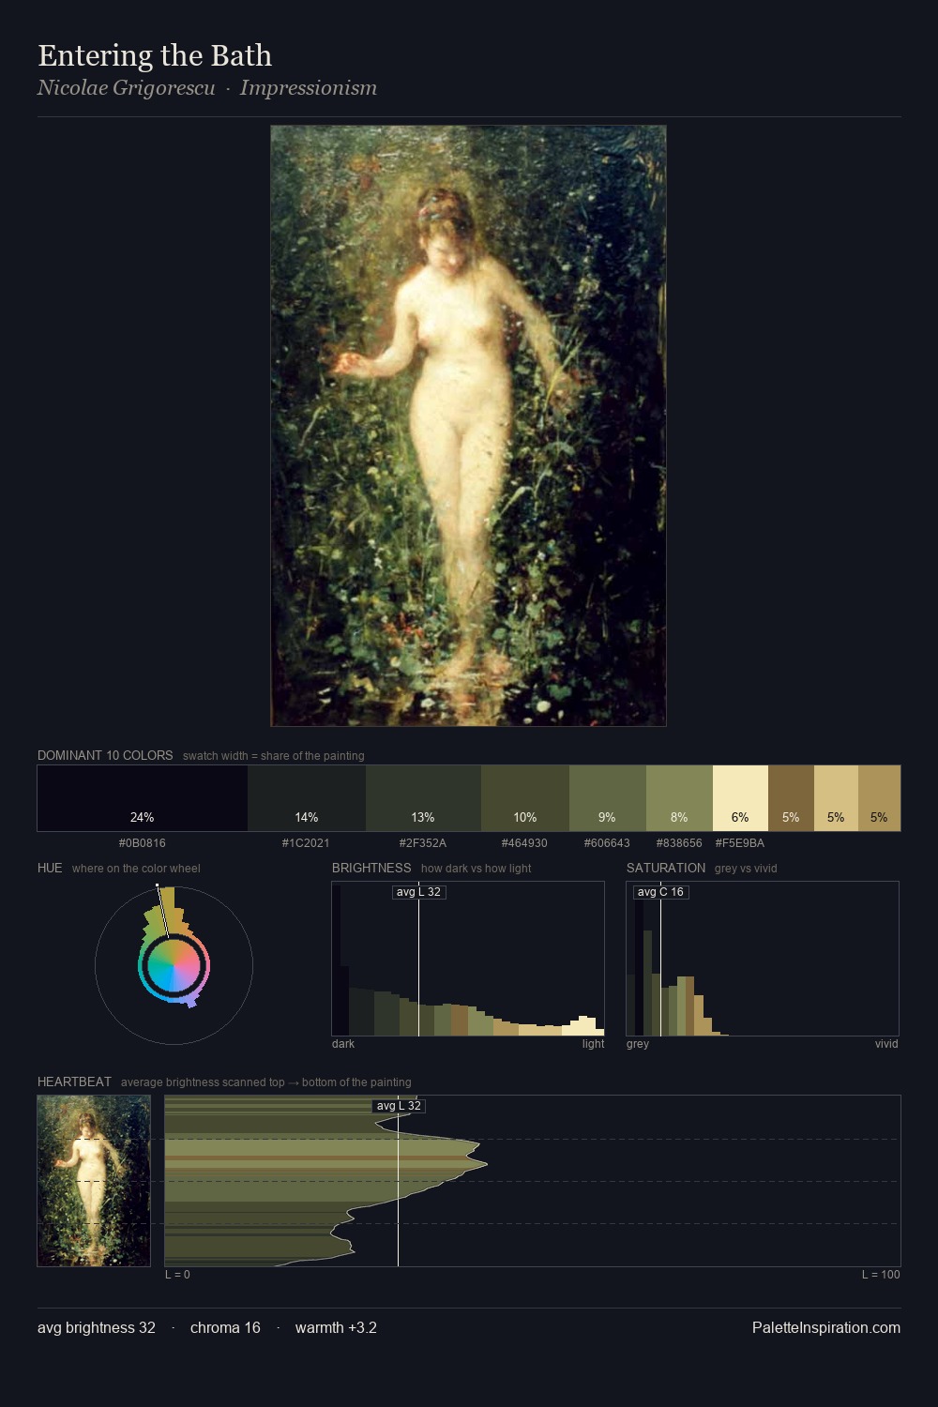Click the hex code #464930
The height and width of the screenshot is (1407, 938).
[524, 843]
